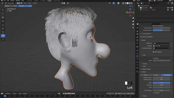The width and height of the screenshot is (174, 98).
Task: Select the Add hair brush
Action: (x=3, y=25)
